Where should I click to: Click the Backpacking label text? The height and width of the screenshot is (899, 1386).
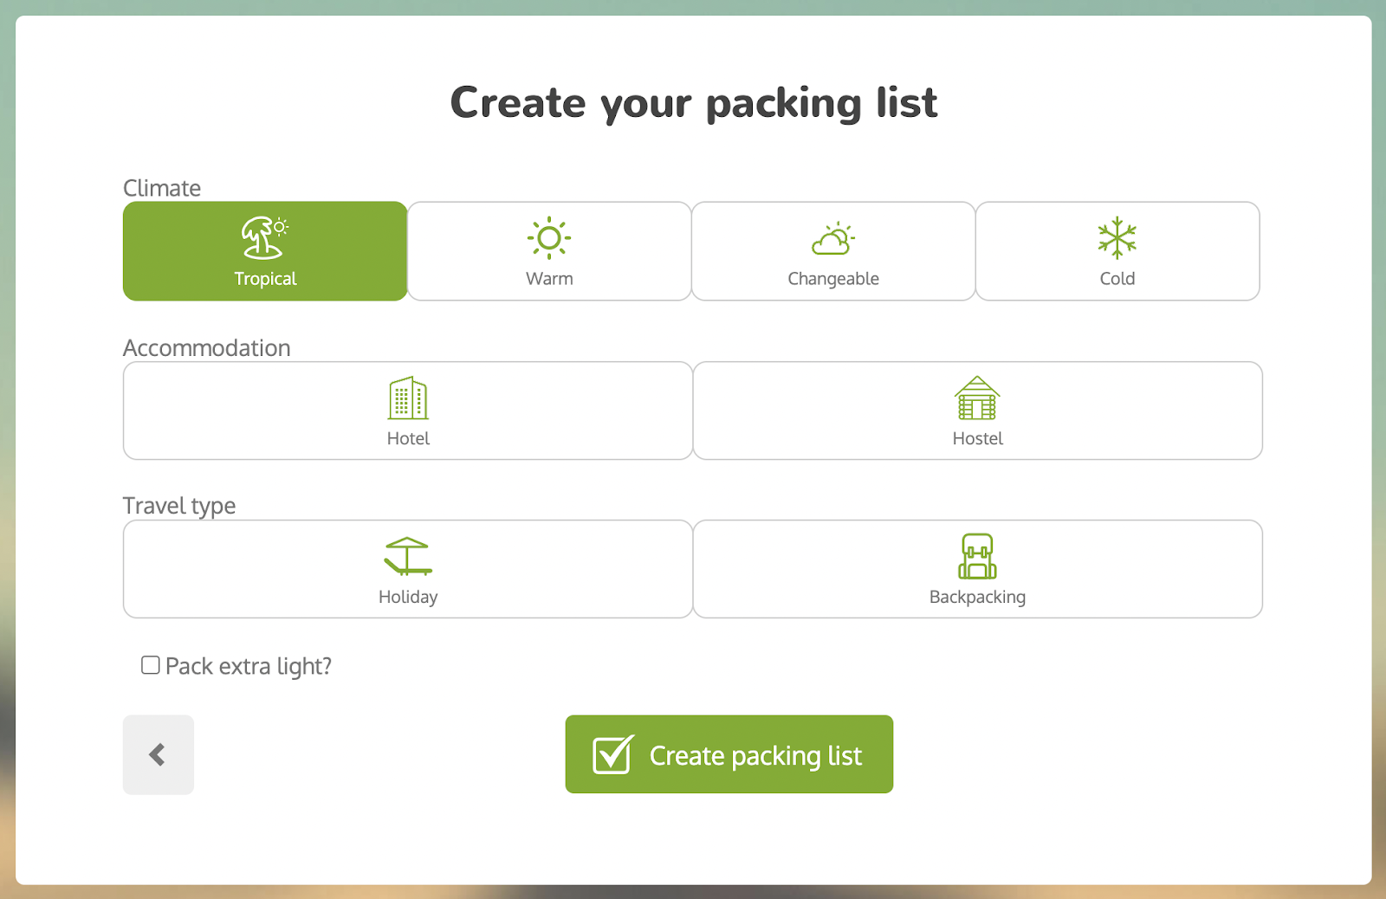click(977, 598)
